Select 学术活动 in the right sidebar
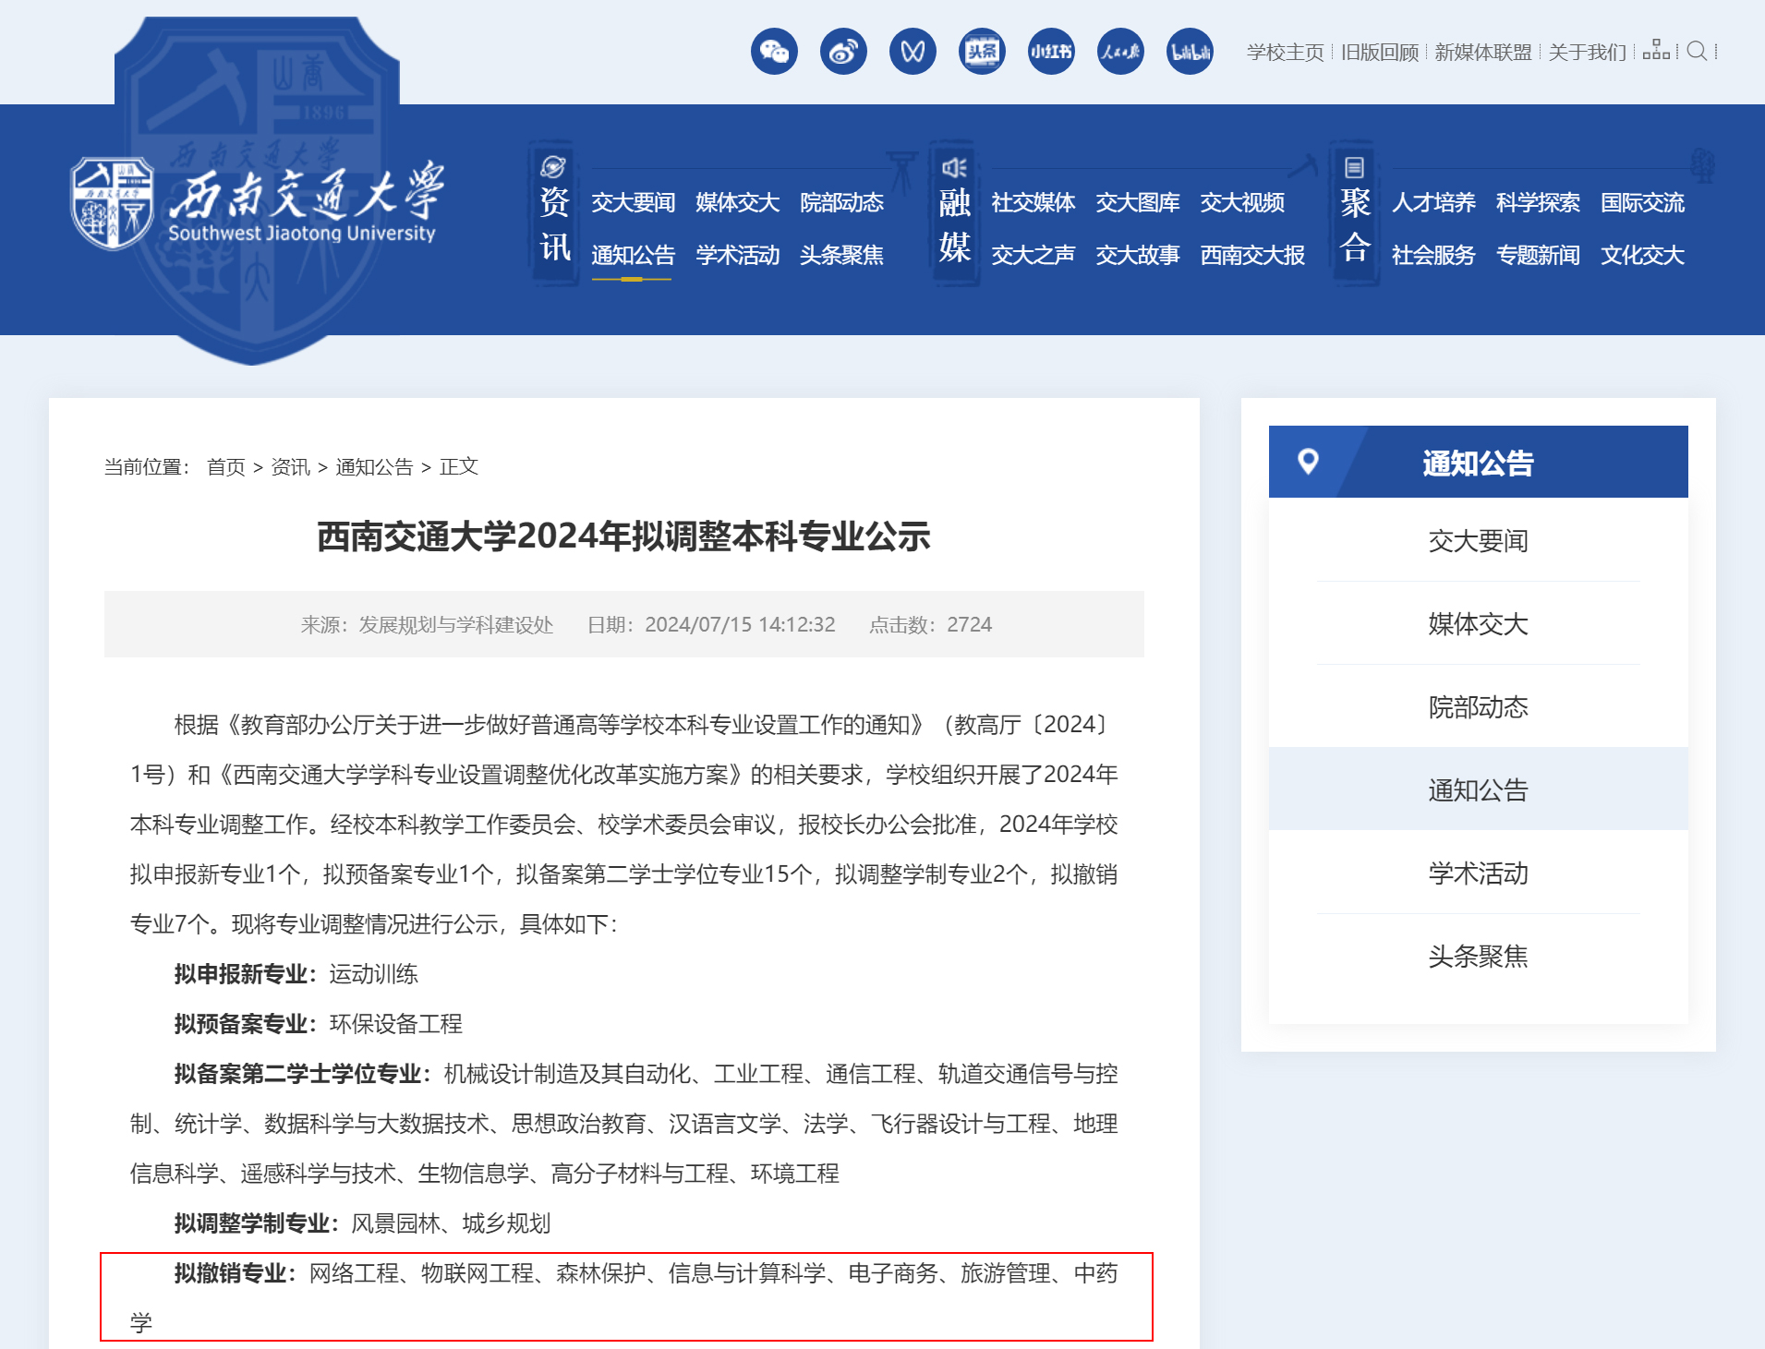Image resolution: width=1765 pixels, height=1349 pixels. [x=1478, y=873]
